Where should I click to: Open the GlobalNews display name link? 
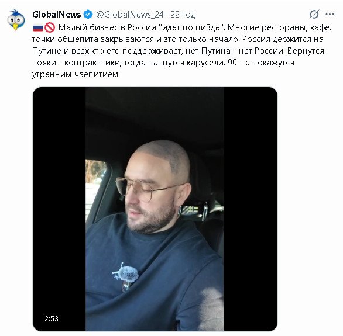coord(56,15)
